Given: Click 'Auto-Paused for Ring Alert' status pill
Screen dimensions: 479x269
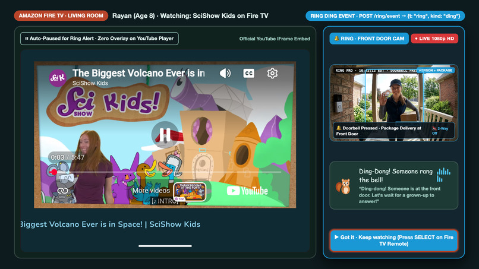Looking at the screenshot, I should pos(99,39).
